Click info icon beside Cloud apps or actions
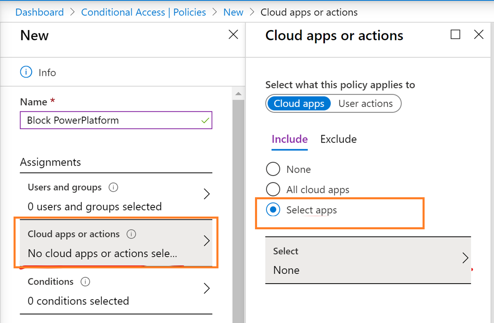This screenshot has width=494, height=323. click(x=131, y=234)
